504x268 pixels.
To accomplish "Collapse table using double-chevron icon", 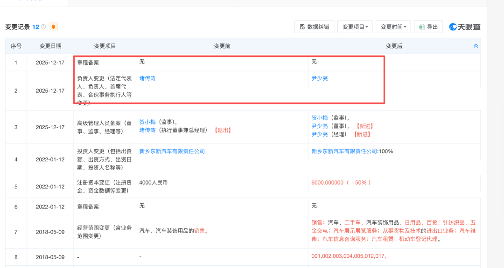I will tap(476, 46).
